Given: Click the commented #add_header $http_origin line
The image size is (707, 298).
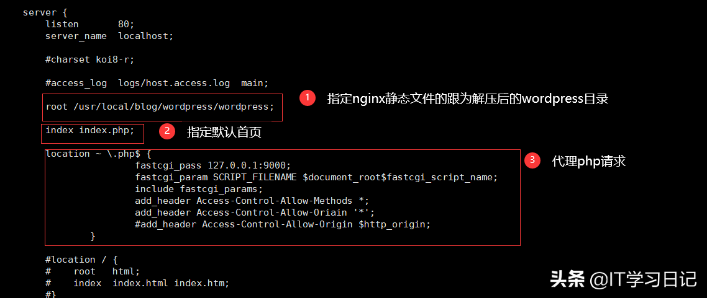Looking at the screenshot, I should click(283, 224).
